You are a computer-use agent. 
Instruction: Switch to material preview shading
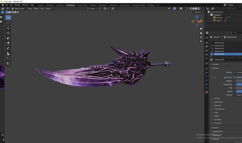point(196,9)
